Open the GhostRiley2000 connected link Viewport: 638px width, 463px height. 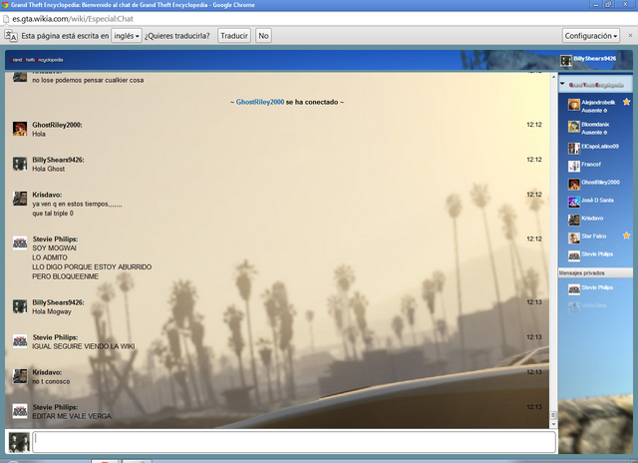pos(260,102)
